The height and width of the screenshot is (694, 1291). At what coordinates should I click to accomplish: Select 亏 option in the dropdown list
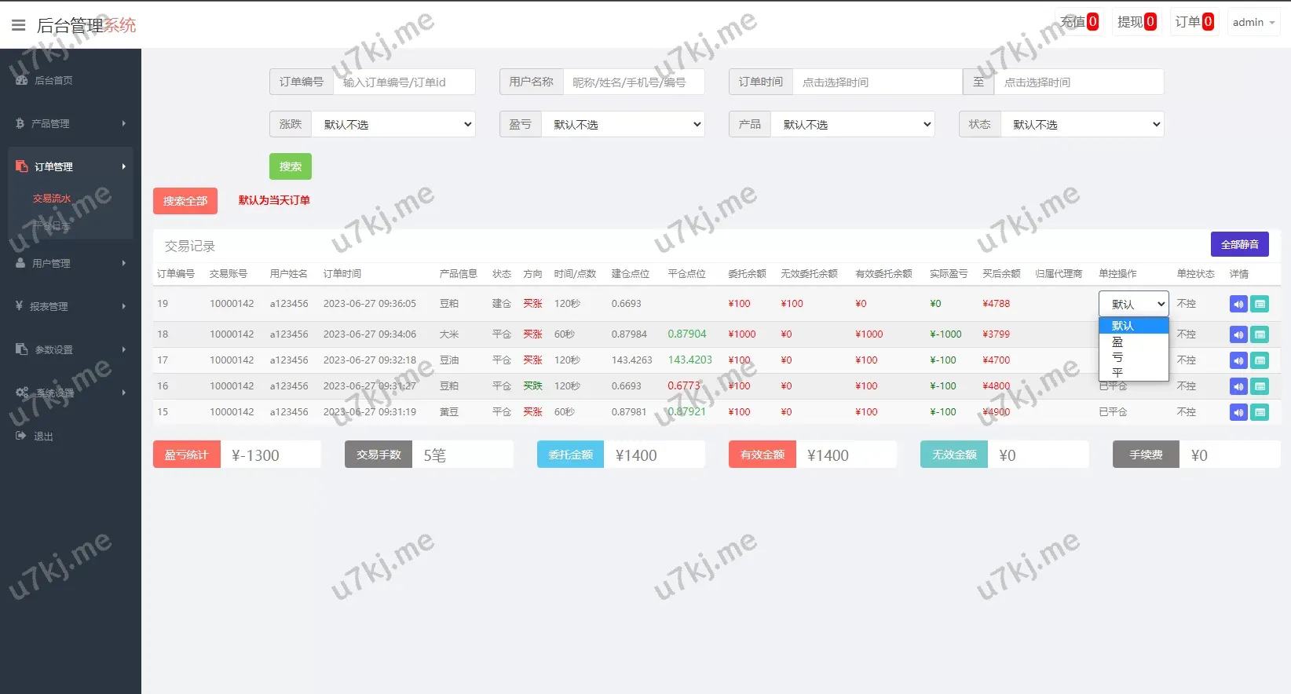(1117, 357)
